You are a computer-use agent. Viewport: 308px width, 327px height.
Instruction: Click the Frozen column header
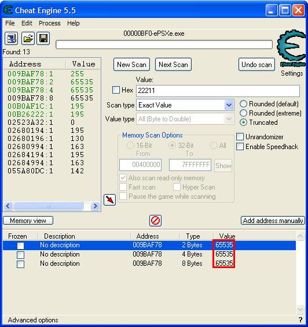pyautogui.click(x=17, y=236)
